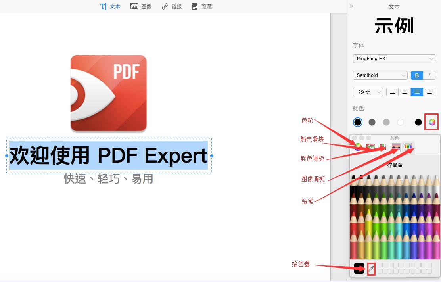Image resolution: width=441 pixels, height=282 pixels.
Task: Align text to the right
Action: [429, 92]
